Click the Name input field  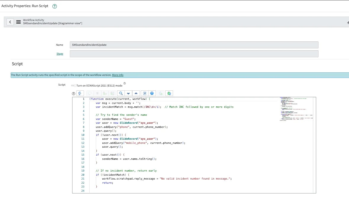(194, 45)
